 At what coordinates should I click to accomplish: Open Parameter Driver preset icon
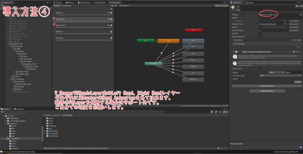tap(297, 52)
